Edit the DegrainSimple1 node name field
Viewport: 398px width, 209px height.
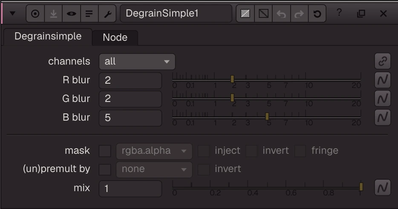coord(176,14)
